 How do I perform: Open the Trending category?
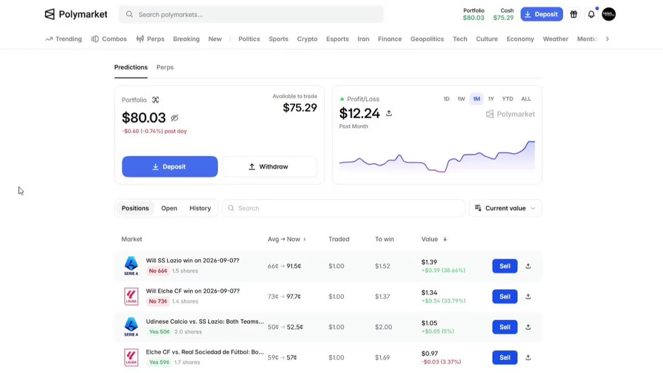point(64,39)
